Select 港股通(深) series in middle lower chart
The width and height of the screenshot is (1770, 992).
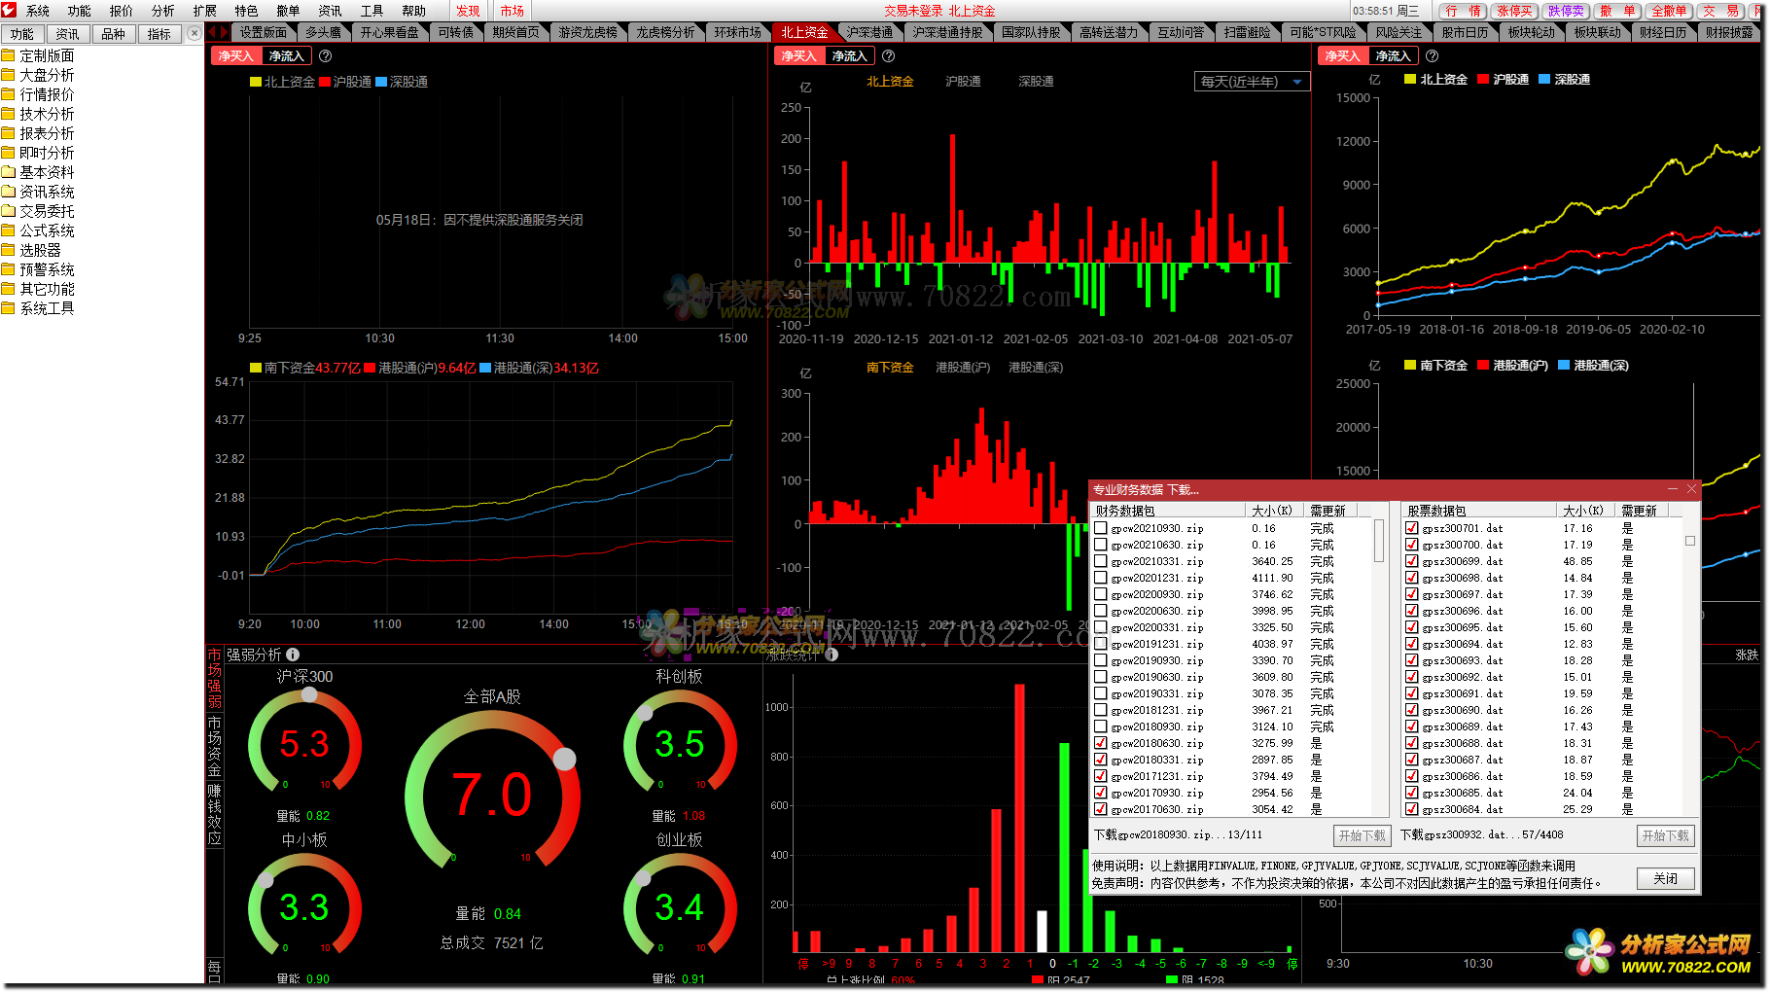point(1036,367)
